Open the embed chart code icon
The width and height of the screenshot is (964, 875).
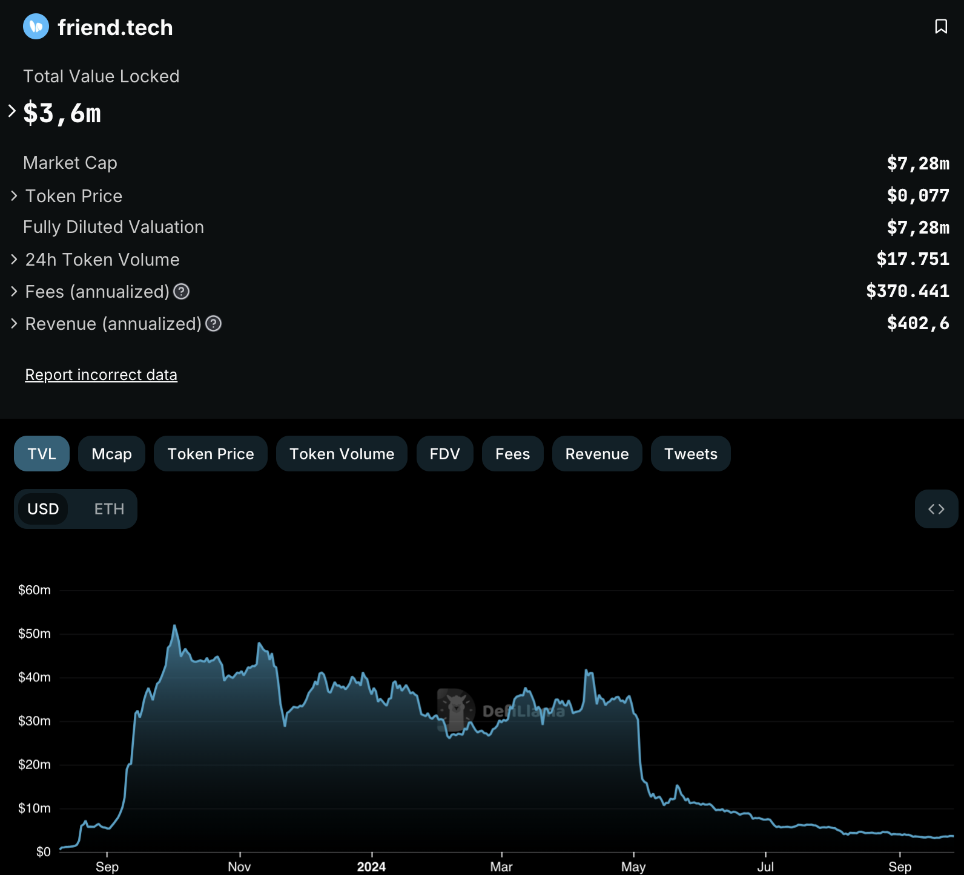(936, 509)
